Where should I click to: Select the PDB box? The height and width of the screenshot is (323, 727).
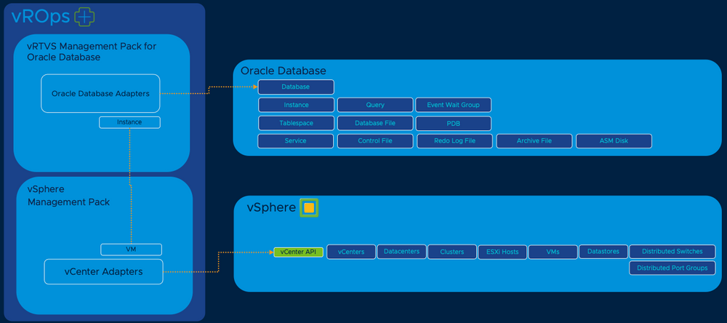pyautogui.click(x=454, y=124)
